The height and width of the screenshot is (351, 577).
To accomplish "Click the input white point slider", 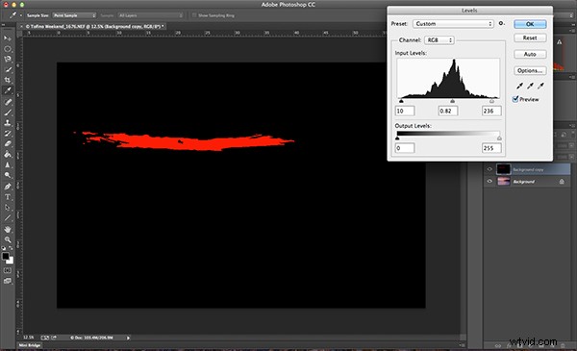I will tap(491, 101).
